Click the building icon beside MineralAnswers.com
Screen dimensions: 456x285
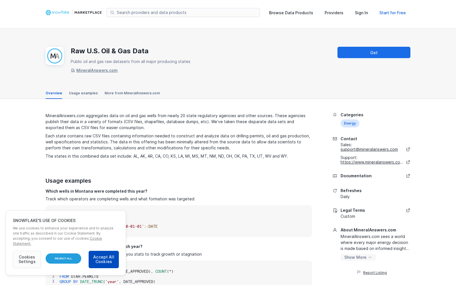coord(73,70)
